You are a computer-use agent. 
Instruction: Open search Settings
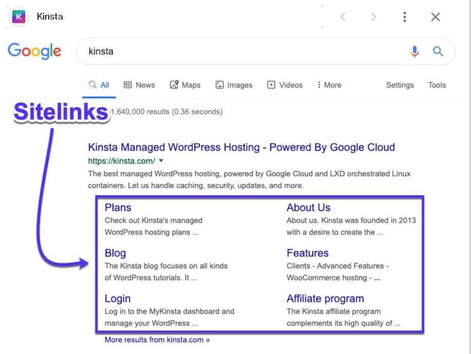[x=400, y=86]
